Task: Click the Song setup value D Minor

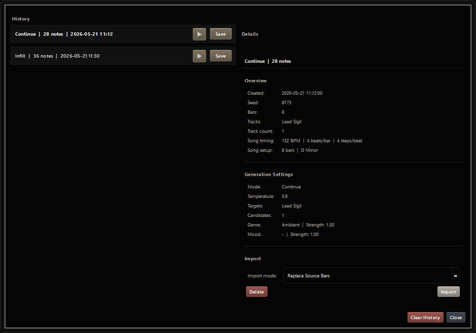Action: (309, 150)
